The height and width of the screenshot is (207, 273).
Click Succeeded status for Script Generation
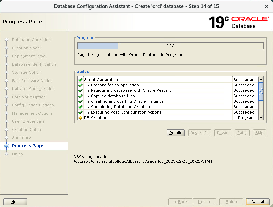pyautogui.click(x=244, y=80)
